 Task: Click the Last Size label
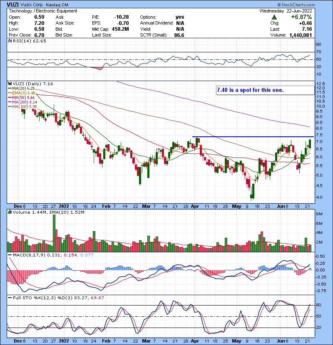102,35
